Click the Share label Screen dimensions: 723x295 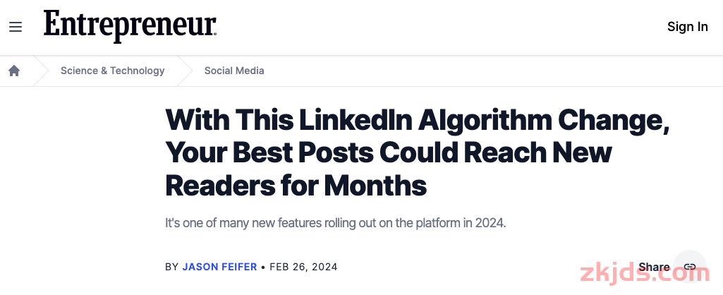[654, 267]
